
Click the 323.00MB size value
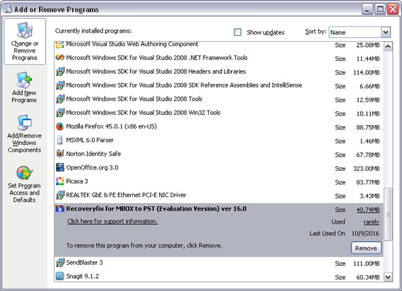[x=367, y=168]
